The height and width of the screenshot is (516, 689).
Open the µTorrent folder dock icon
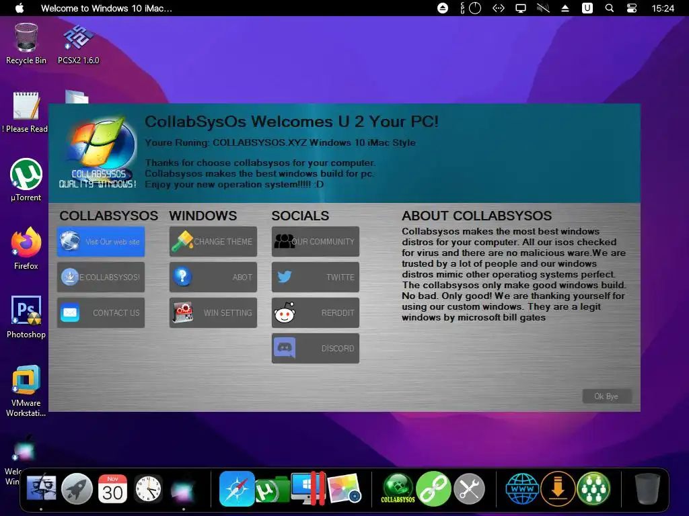pyautogui.click(x=272, y=490)
